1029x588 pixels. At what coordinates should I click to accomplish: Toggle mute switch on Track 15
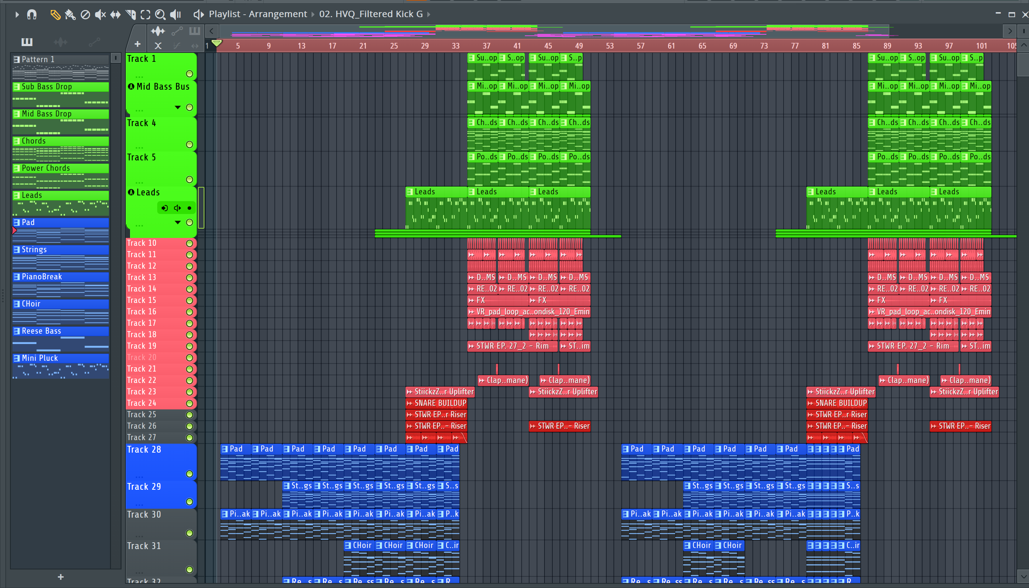coord(189,300)
